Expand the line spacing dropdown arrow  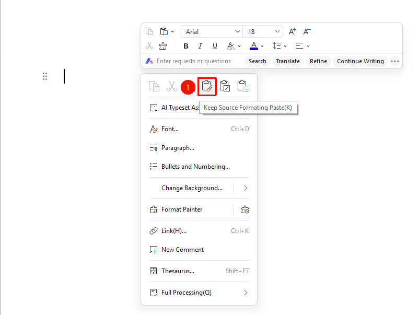285,46
